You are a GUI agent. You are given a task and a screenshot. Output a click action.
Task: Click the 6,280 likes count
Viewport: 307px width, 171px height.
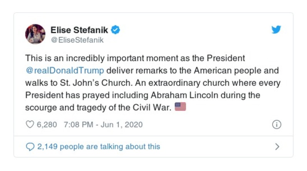[x=46, y=125]
